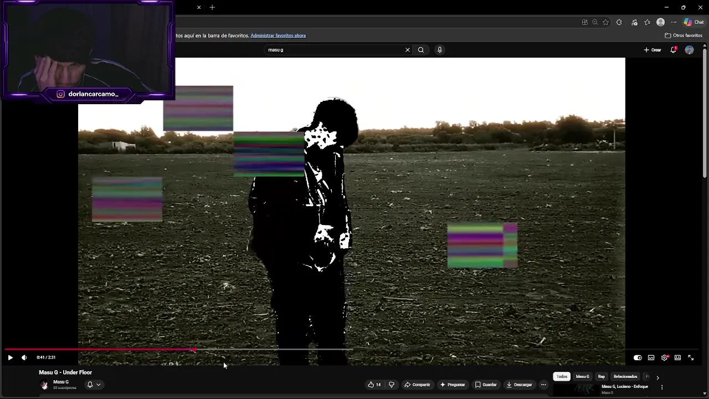Image resolution: width=709 pixels, height=399 pixels.
Task: Open the player settings gear
Action: coord(664,357)
